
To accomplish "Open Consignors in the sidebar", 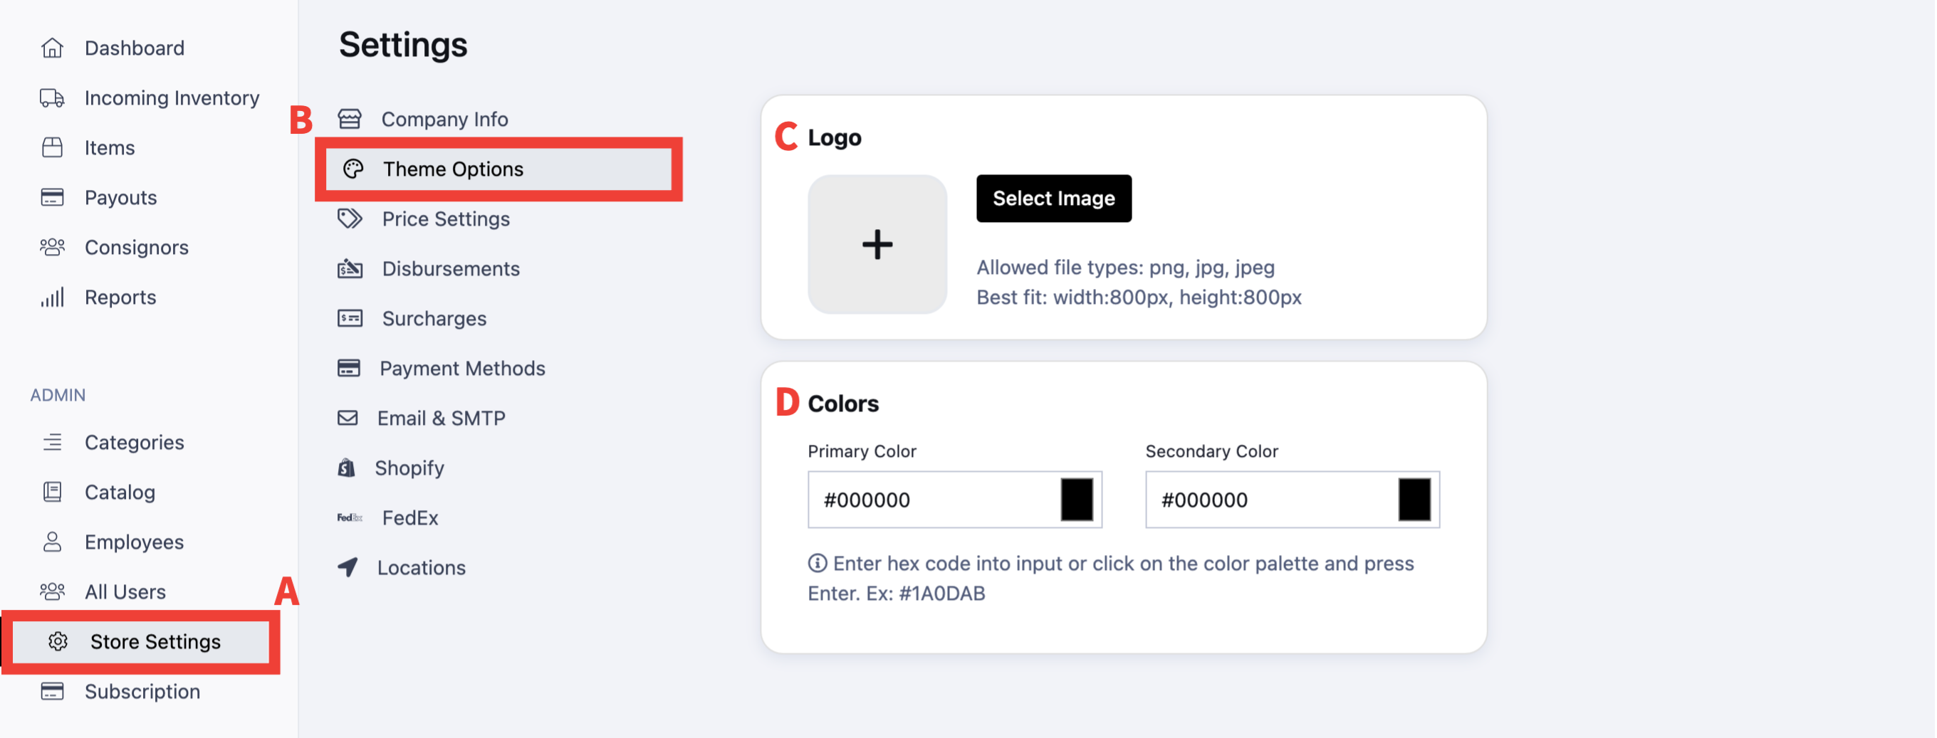I will coord(136,247).
